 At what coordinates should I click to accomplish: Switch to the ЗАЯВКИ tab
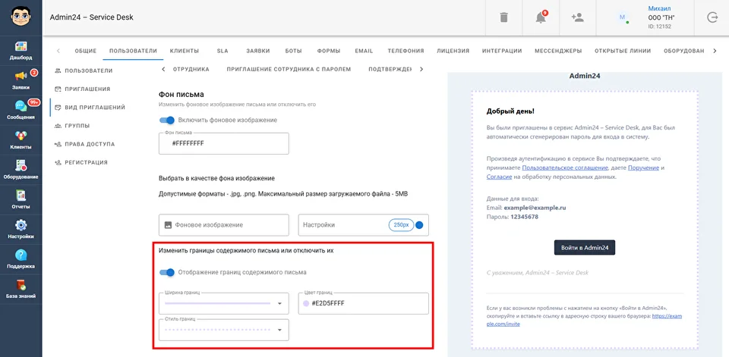pos(258,51)
